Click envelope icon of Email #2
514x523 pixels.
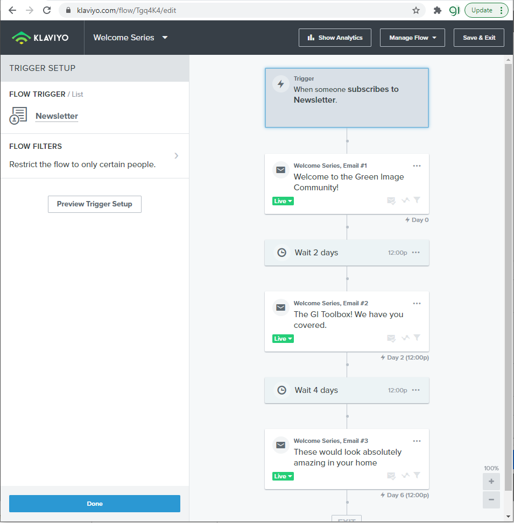click(x=281, y=307)
